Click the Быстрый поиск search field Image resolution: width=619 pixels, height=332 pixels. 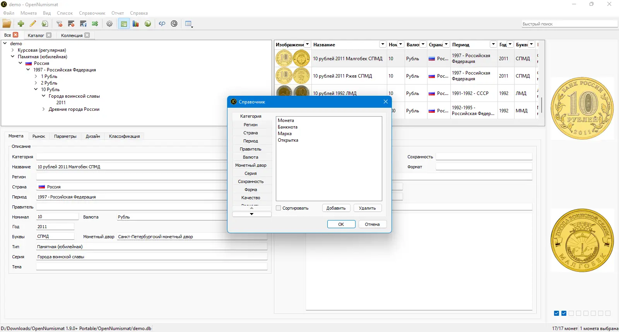(x=569, y=24)
